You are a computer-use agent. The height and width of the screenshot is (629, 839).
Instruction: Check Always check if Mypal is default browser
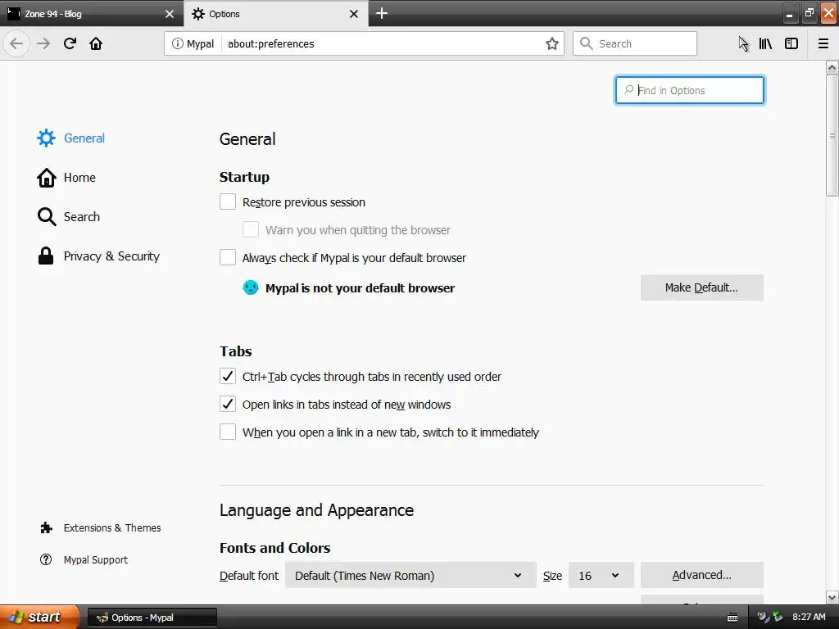228,257
